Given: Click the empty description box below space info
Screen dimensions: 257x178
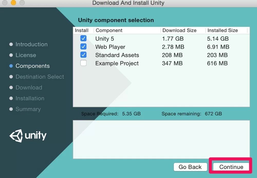Looking at the screenshot, I should 161,140.
